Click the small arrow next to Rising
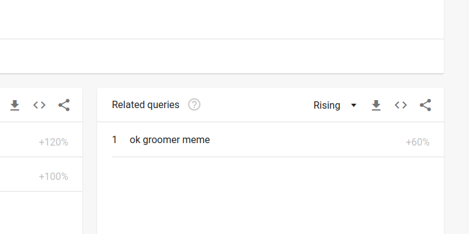469x234 pixels. point(353,105)
